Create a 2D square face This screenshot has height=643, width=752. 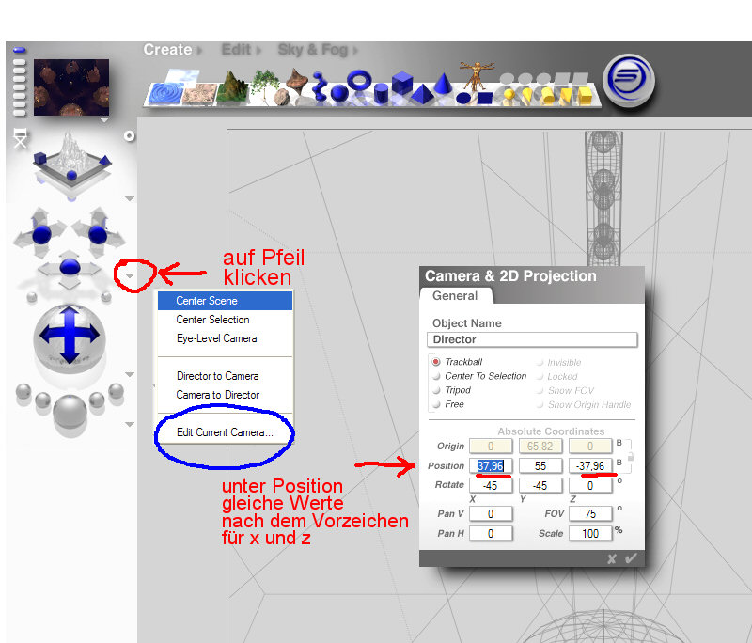[485, 98]
